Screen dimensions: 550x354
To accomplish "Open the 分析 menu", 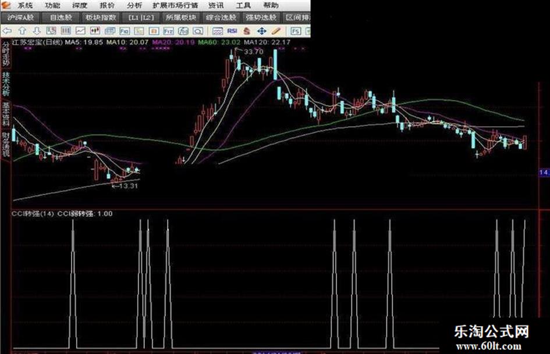I will (134, 6).
